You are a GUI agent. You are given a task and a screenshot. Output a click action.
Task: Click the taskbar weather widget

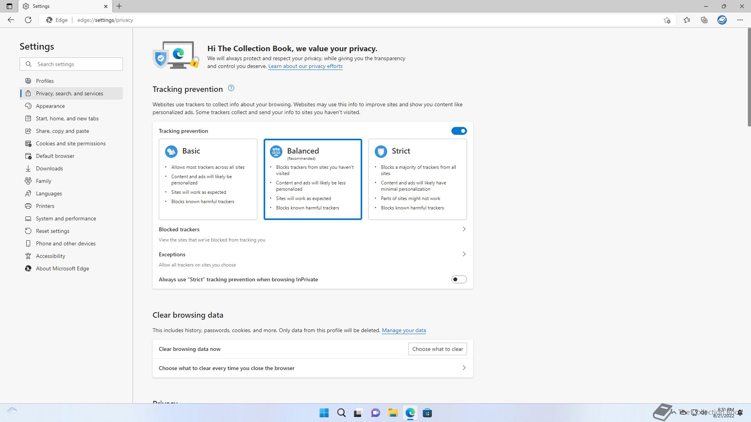pos(12,410)
